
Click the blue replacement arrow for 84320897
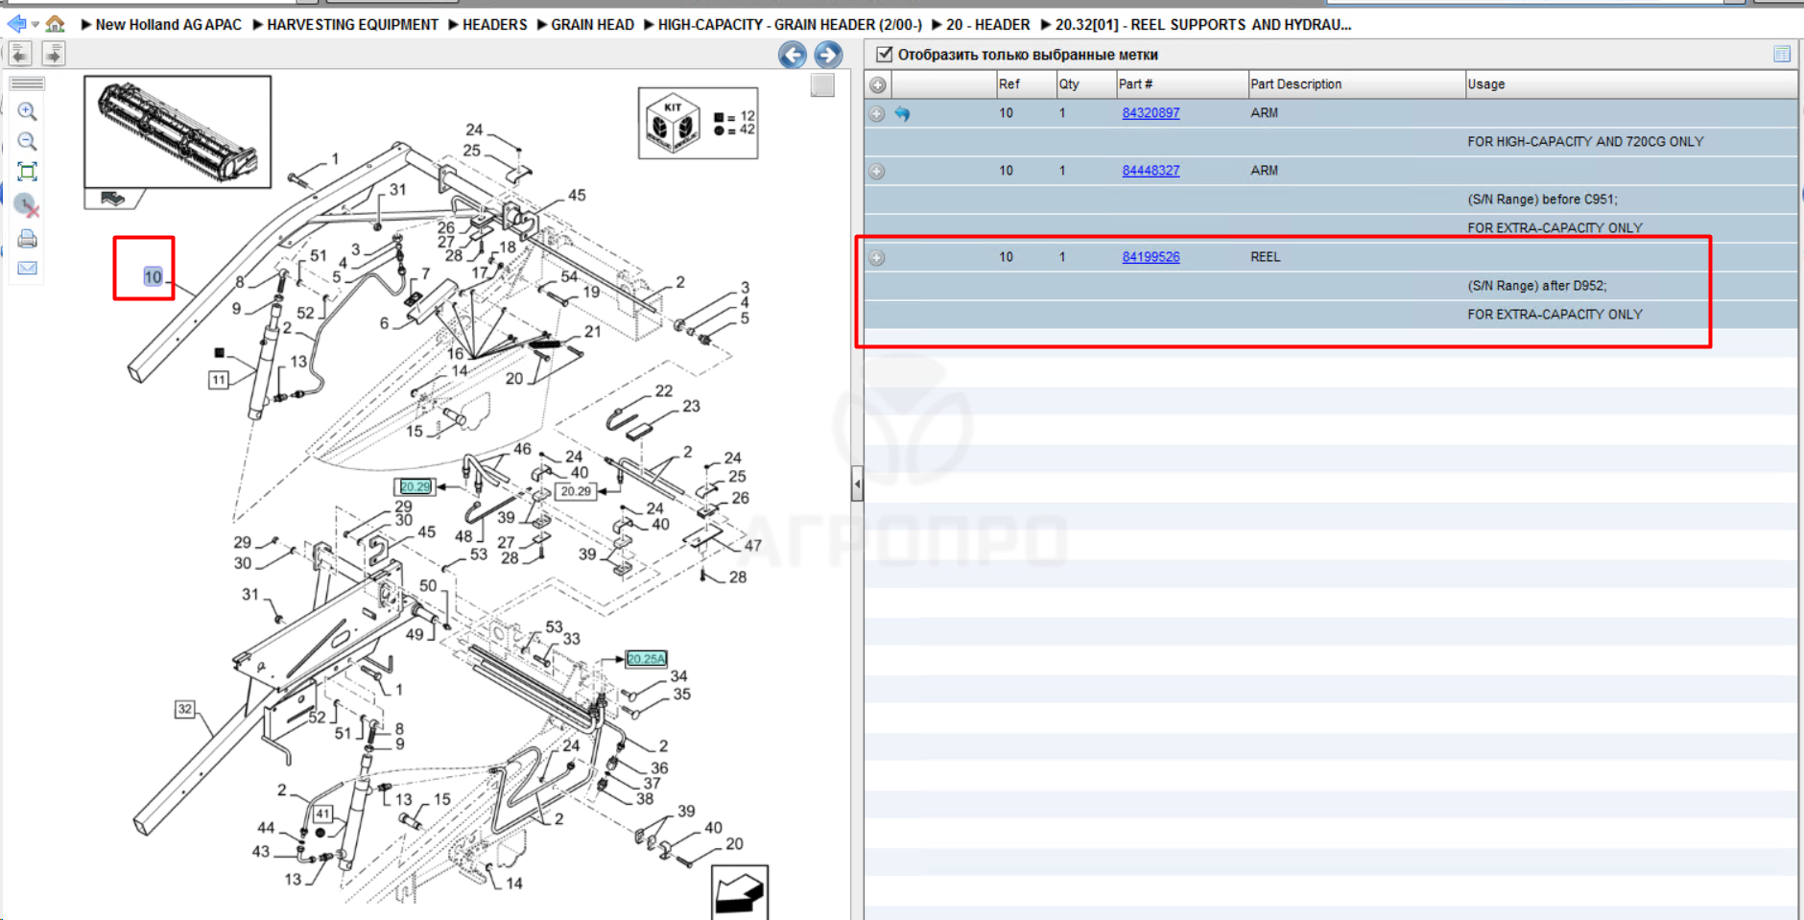[x=902, y=113]
